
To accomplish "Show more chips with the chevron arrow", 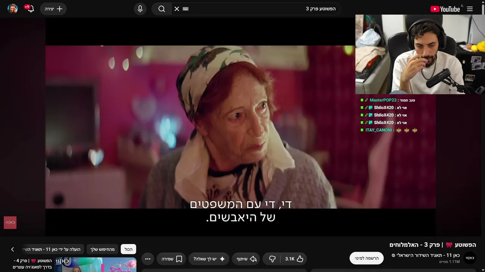I will click(x=13, y=249).
